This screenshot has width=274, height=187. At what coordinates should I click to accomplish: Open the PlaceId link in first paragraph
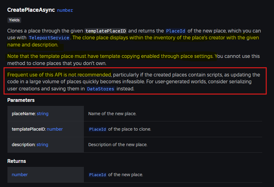176,31
